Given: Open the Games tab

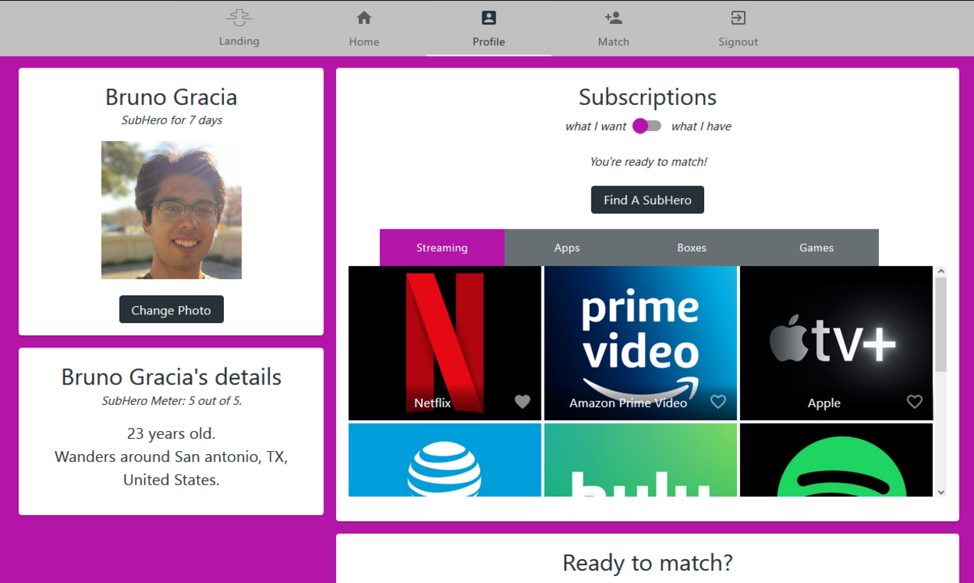Looking at the screenshot, I should tap(816, 248).
